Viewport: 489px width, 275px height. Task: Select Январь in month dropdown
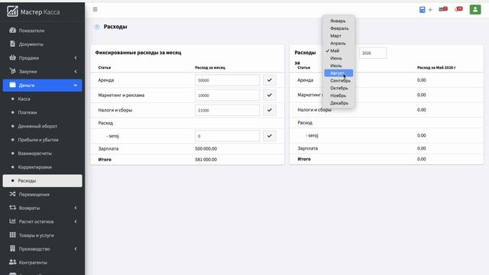[338, 21]
